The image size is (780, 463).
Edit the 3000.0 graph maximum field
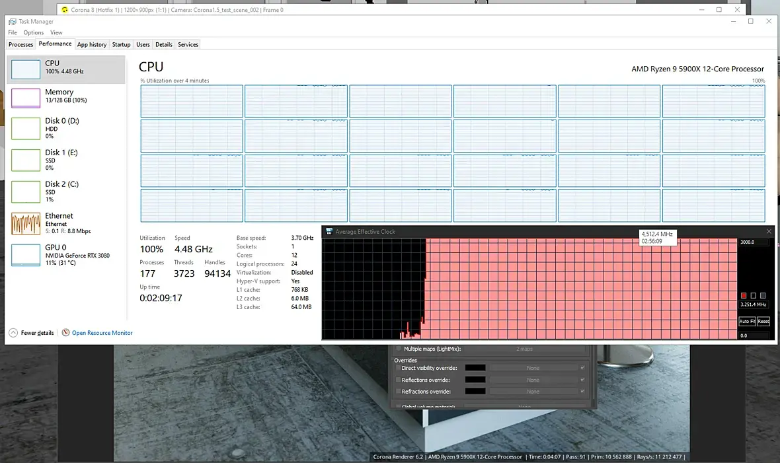[754, 242]
